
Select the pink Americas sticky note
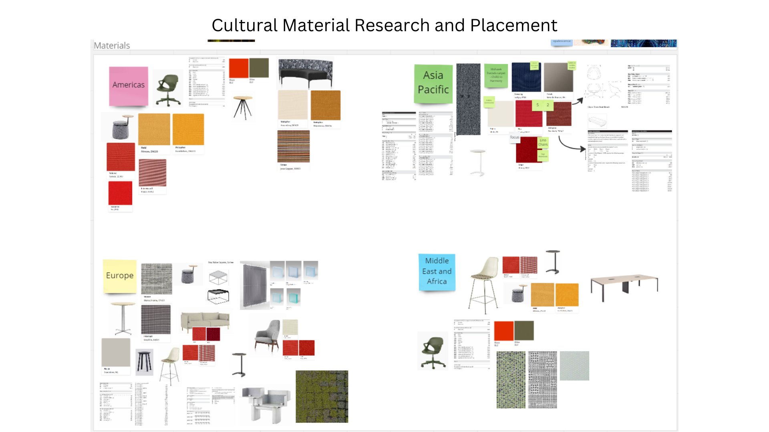[129, 86]
